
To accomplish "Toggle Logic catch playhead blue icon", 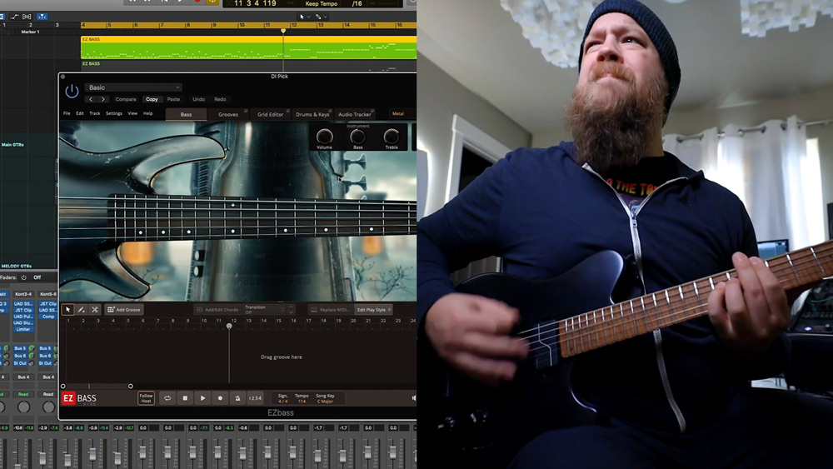I will 42,17.
